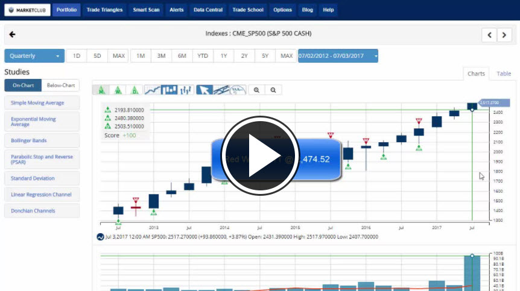The image size is (520, 291).
Task: Open the Options menu
Action: [282, 10]
